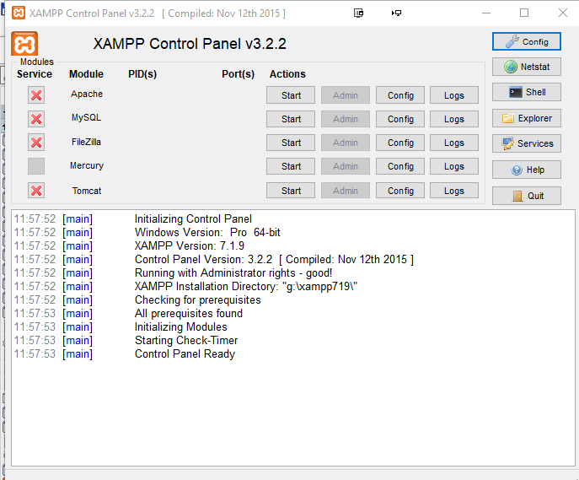This screenshot has height=480, width=579.
Task: Open the Mercury Logs menu
Action: point(454,166)
